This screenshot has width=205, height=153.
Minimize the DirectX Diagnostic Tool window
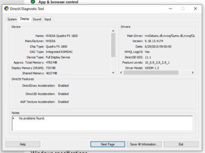point(171,9)
